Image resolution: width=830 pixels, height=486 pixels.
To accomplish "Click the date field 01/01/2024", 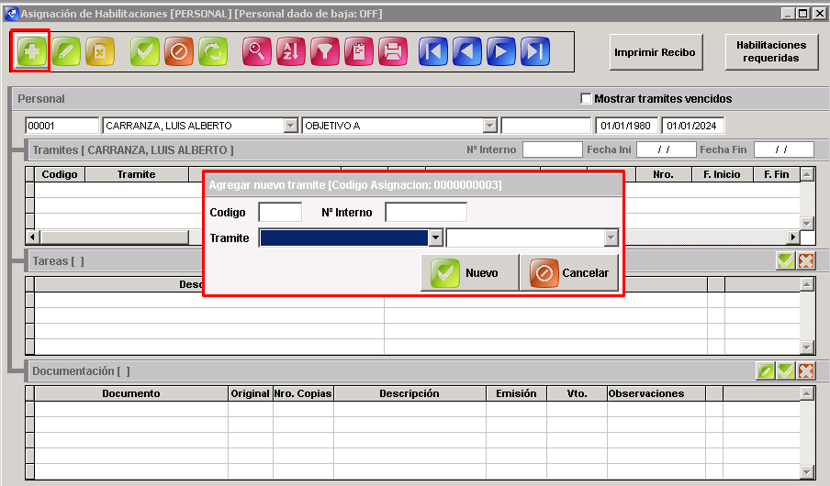I will click(693, 126).
